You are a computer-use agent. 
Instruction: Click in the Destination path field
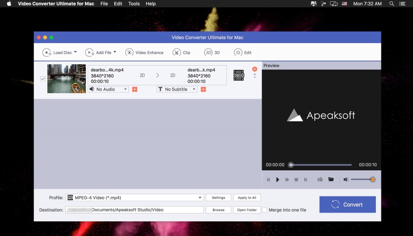(134, 210)
